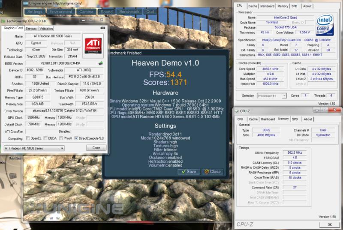Image resolution: width=343 pixels, height=230 pixels.
Task: Open the SPD tab in upper CPU-Z window
Action: tap(295, 6)
